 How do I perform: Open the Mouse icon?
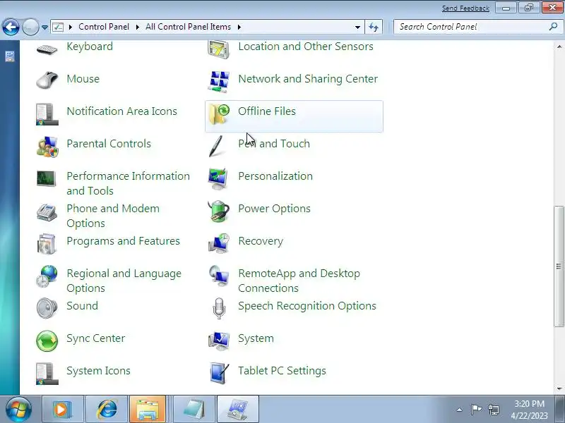47,80
